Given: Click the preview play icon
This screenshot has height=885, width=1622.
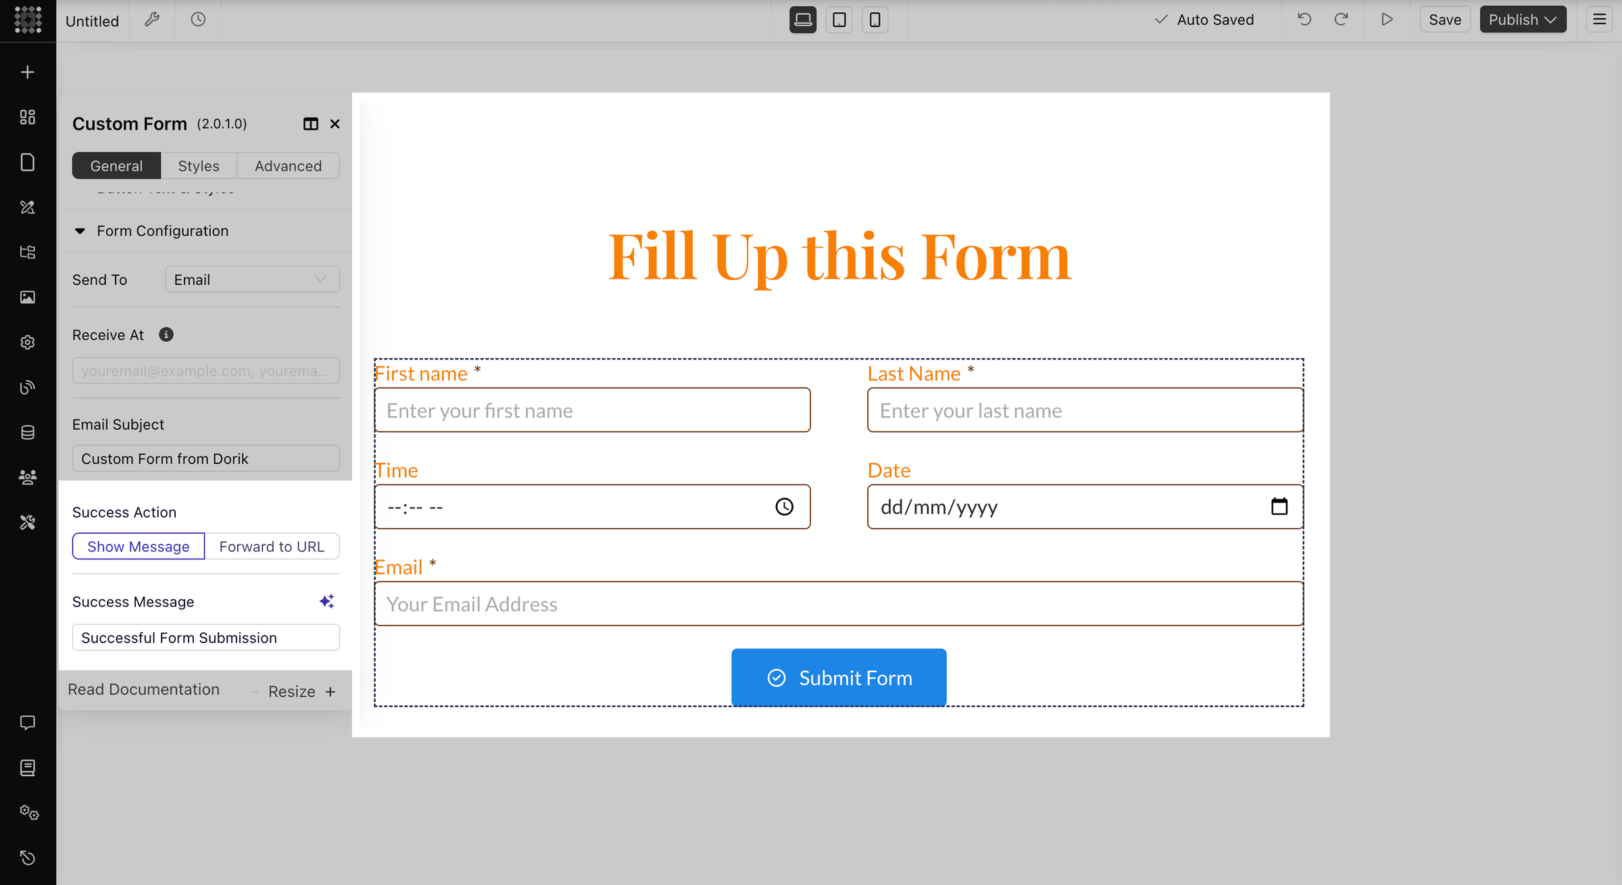Looking at the screenshot, I should click(1387, 20).
